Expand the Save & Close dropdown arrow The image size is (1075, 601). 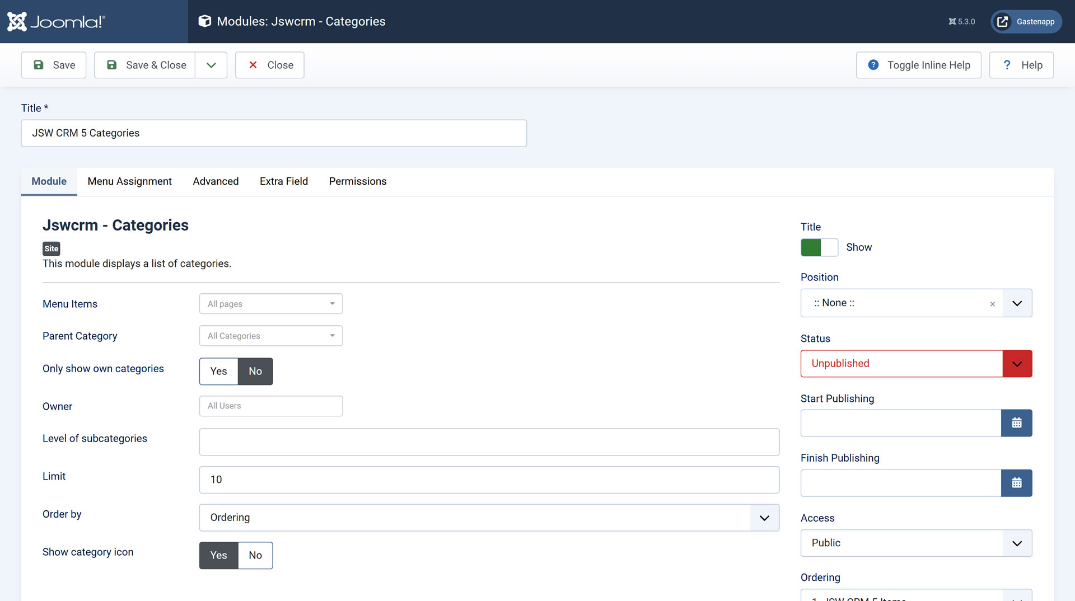pyautogui.click(x=211, y=65)
